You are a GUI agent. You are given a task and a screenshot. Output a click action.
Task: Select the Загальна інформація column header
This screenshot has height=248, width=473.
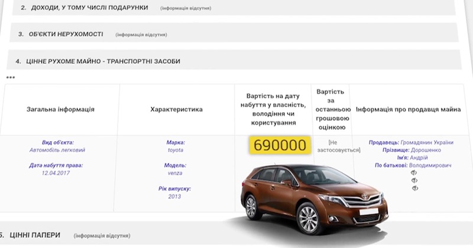(60, 109)
